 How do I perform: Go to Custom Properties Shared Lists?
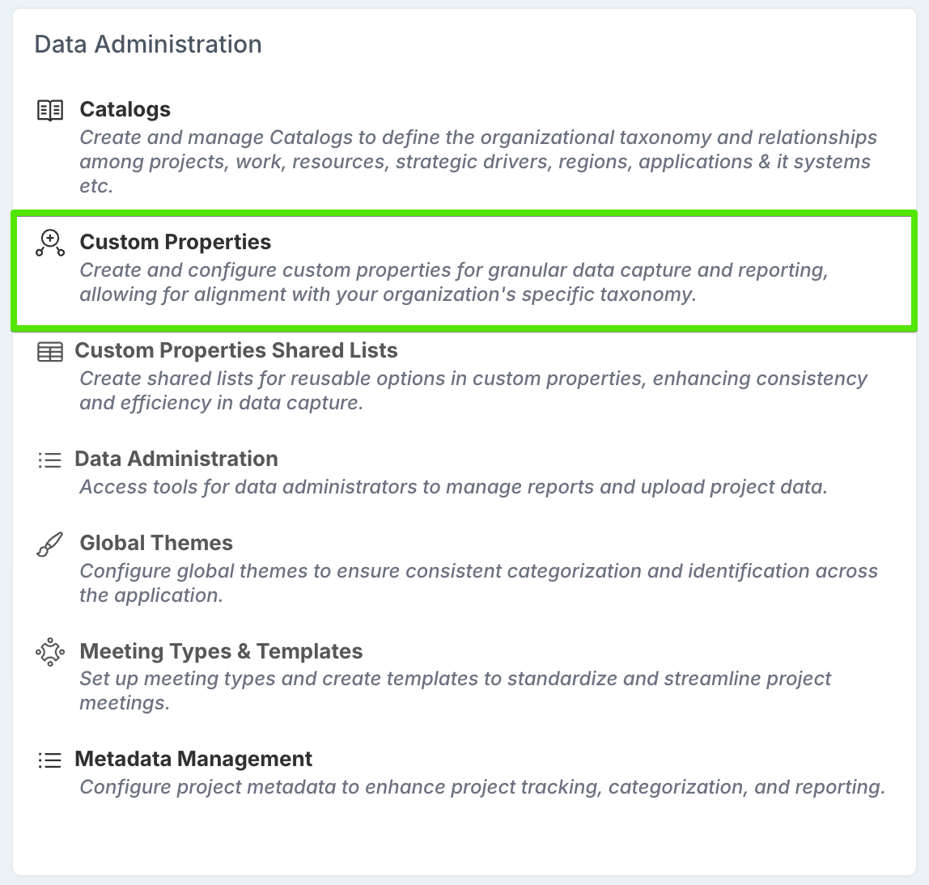[x=235, y=350]
